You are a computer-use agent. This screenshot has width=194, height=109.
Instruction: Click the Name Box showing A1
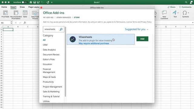coord(5,23)
